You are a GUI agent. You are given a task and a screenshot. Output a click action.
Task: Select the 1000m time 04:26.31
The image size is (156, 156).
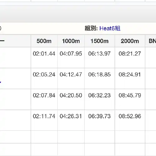coord(71,116)
